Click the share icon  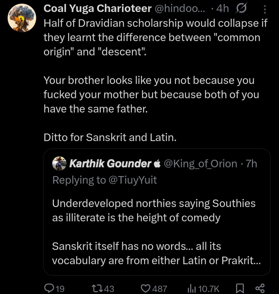coord(260,288)
